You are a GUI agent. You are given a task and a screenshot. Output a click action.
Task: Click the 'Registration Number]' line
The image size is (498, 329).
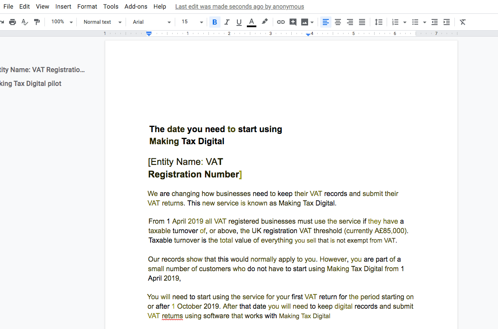click(195, 174)
